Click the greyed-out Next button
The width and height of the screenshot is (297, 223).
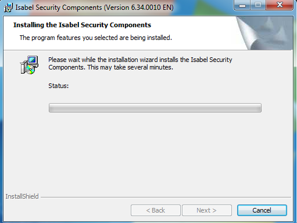(207, 210)
